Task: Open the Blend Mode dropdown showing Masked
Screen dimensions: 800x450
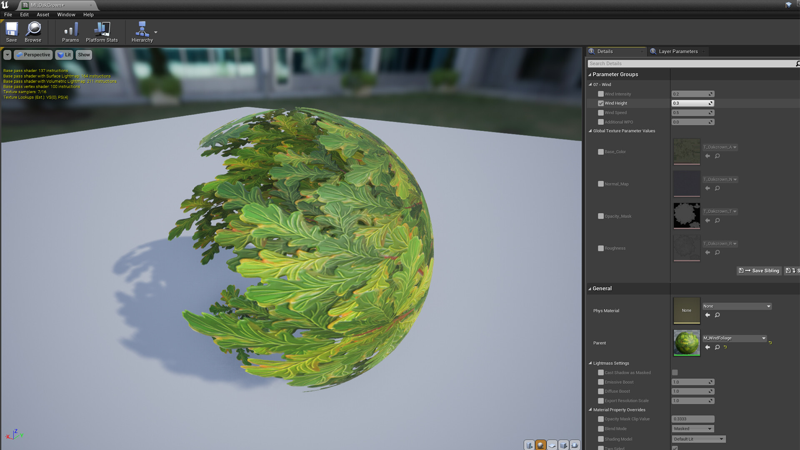Action: [692, 428]
